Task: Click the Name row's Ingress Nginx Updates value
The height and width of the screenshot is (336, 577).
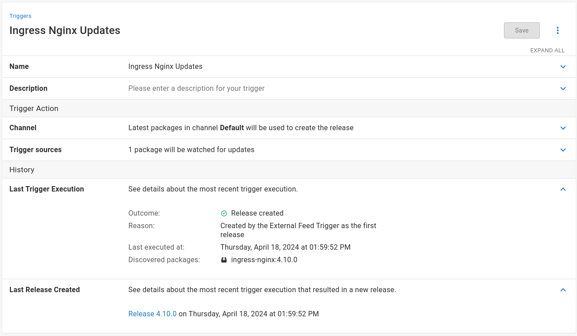Action: tap(165, 67)
